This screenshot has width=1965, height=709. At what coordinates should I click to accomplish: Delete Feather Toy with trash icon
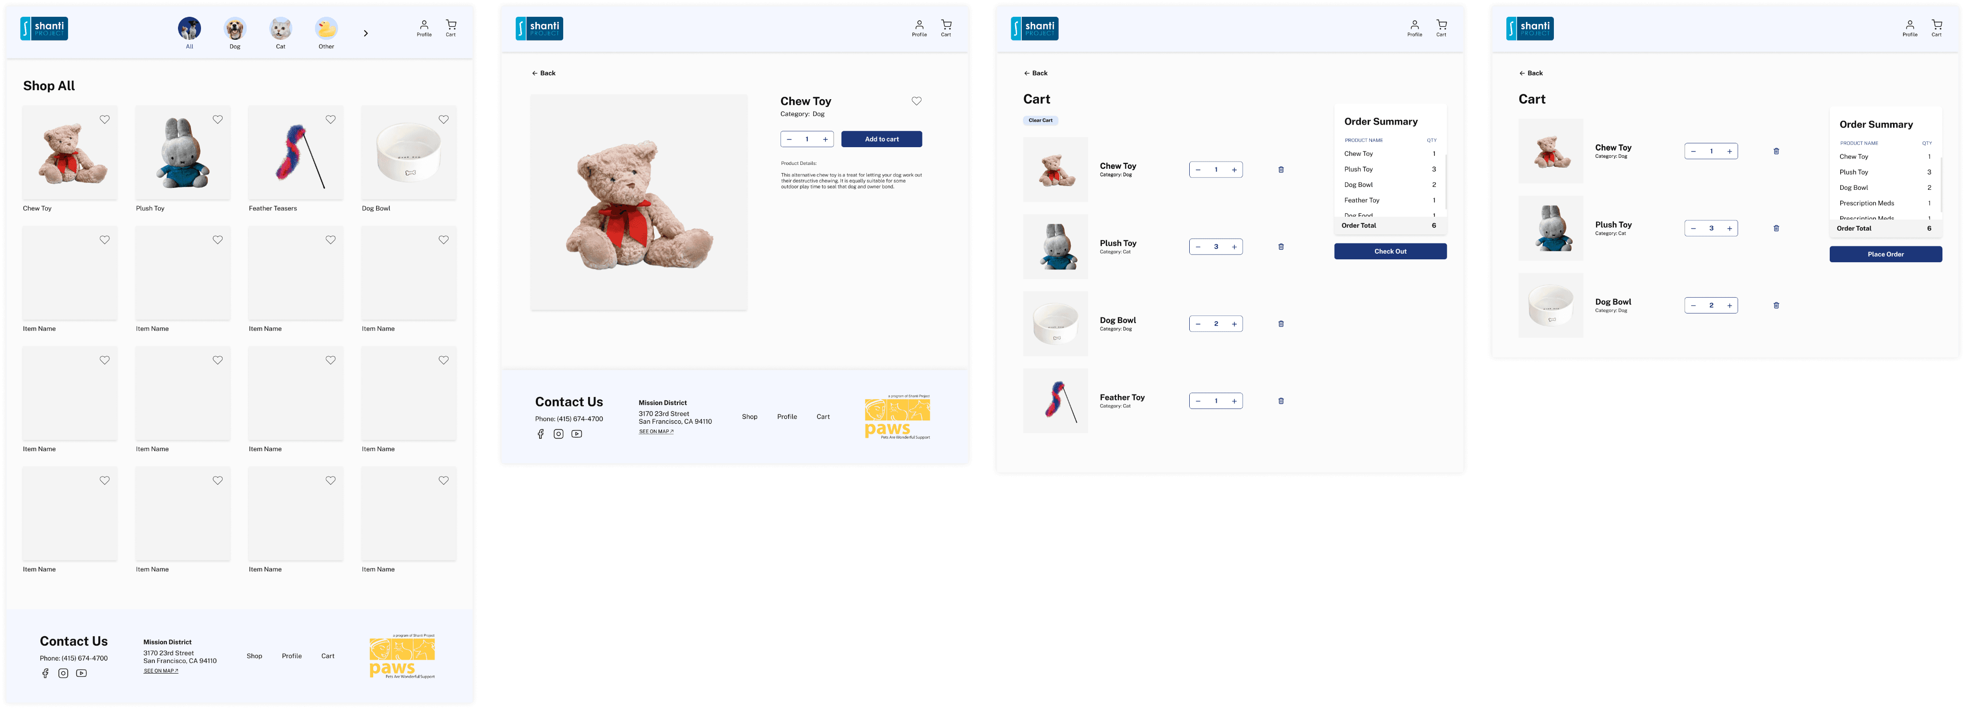coord(1281,401)
